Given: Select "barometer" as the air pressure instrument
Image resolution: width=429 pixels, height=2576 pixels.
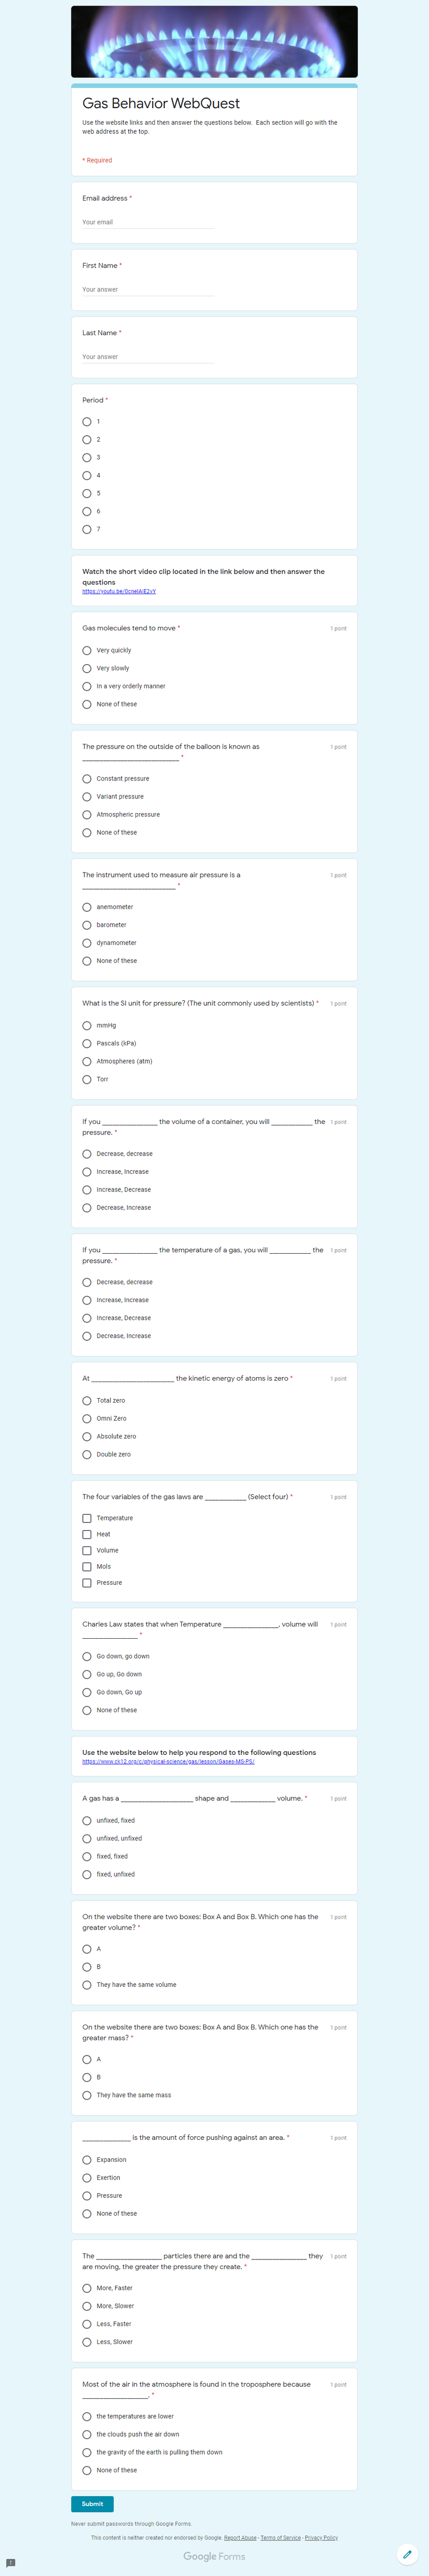Looking at the screenshot, I should click(88, 924).
